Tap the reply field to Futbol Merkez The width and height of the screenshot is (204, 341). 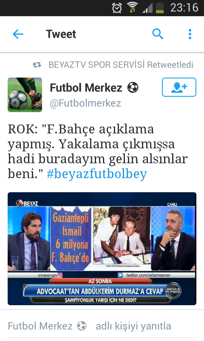click(x=102, y=326)
